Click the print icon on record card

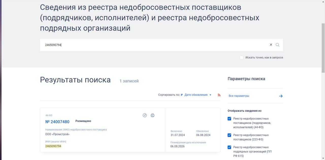point(153,115)
